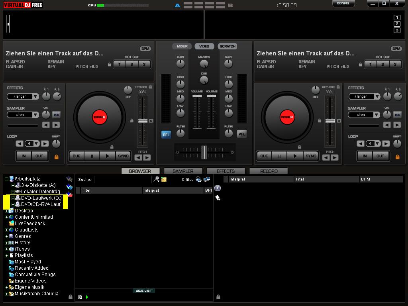Click the folder tree lock icon at bottom
The height and width of the screenshot is (306, 408).
[71, 296]
